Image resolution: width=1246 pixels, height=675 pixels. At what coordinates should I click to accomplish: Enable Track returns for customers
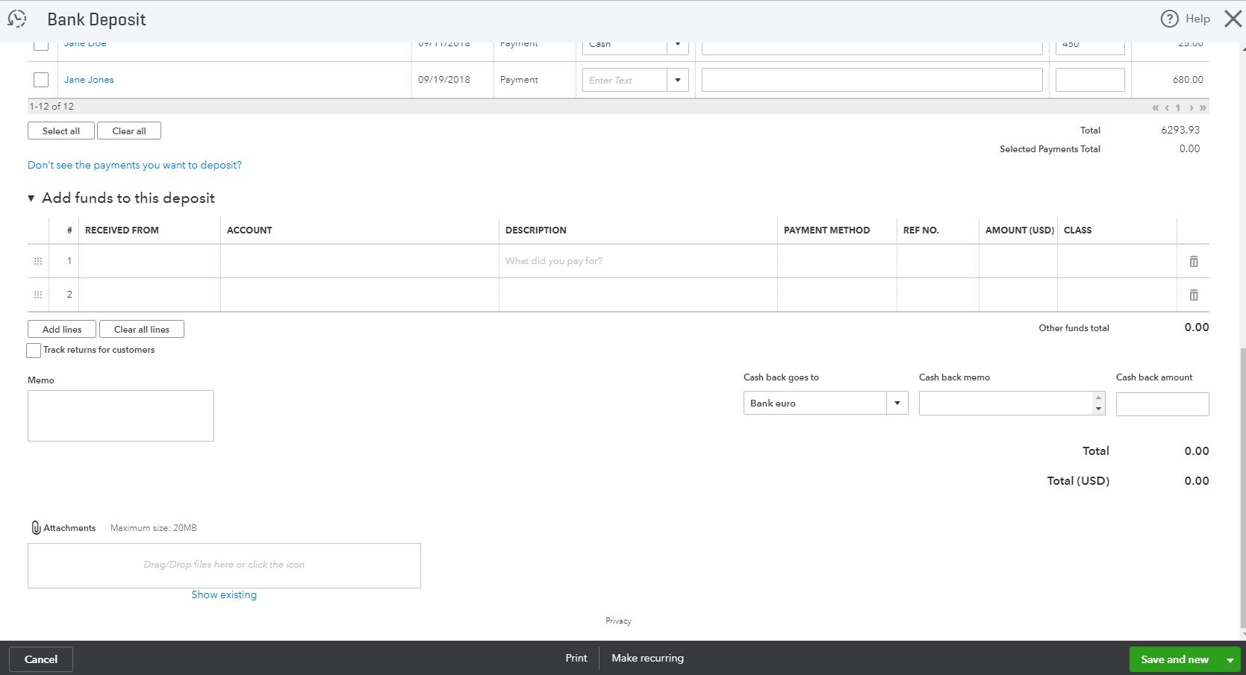click(x=33, y=350)
